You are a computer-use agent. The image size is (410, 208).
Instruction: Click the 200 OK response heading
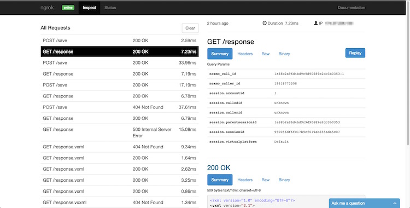point(219,167)
